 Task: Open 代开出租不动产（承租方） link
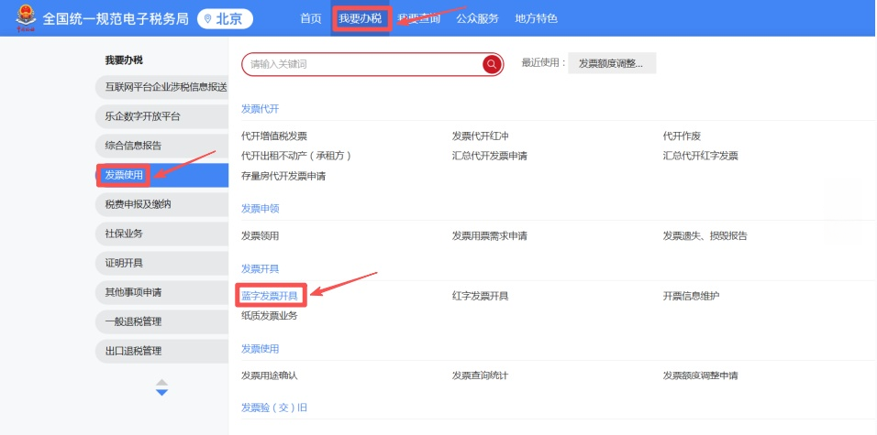point(296,156)
